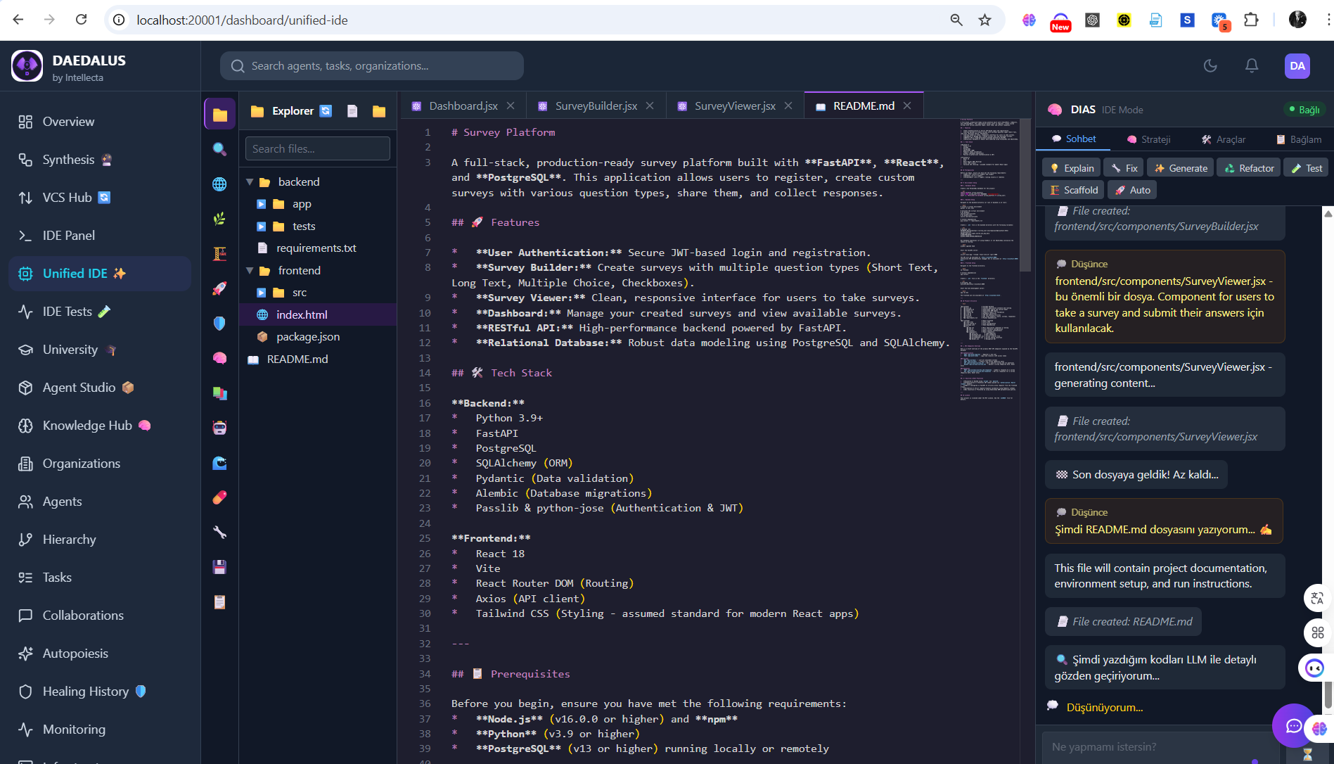Switch to Araçlar tab
This screenshot has height=764, width=1334.
click(x=1223, y=139)
